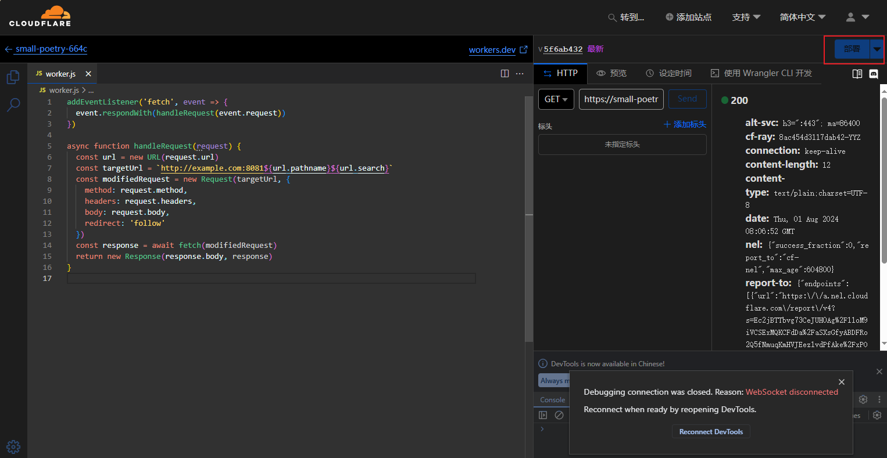Click the alt-svc header name
Screen dimensions: 887x458
[x=763, y=123]
